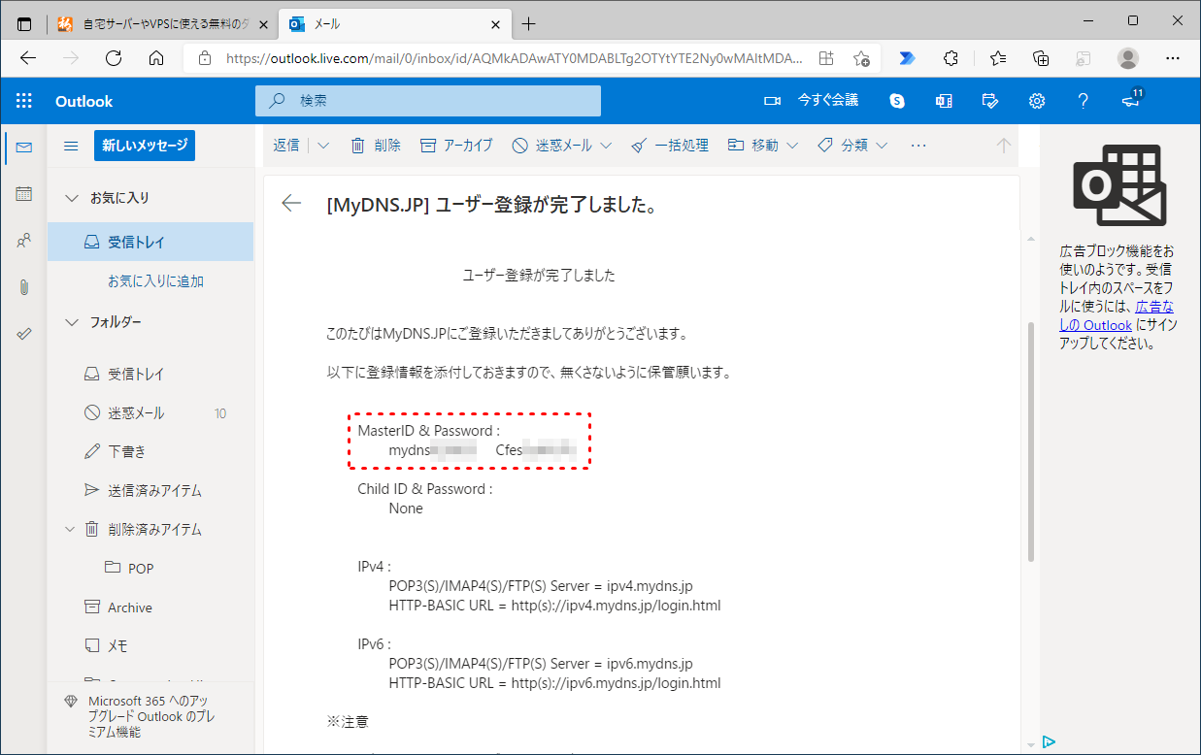Check notifications with the megaphone badge icon
Screen dimensions: 1201x755
1129,100
